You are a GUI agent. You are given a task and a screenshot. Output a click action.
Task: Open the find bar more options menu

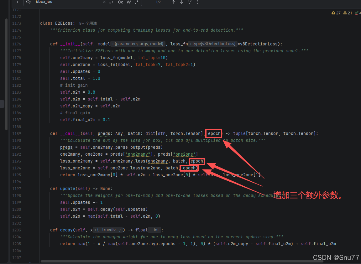click(197, 2)
